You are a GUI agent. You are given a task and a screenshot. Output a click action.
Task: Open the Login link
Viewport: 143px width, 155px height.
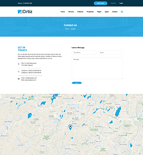(121, 3)
